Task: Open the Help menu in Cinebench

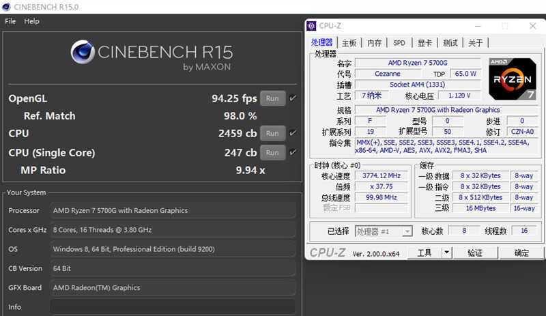Action: (31, 21)
